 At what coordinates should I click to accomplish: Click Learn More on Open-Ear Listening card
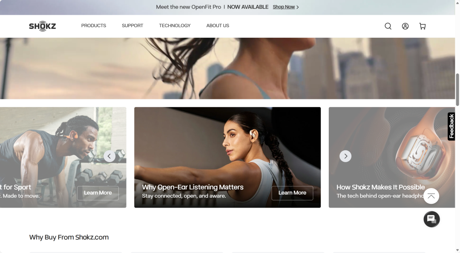292,193
